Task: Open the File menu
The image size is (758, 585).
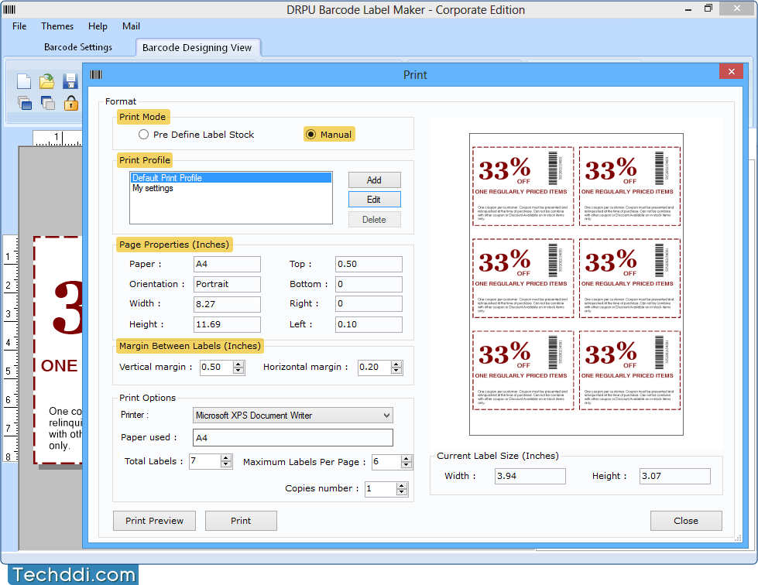Action: [x=19, y=26]
